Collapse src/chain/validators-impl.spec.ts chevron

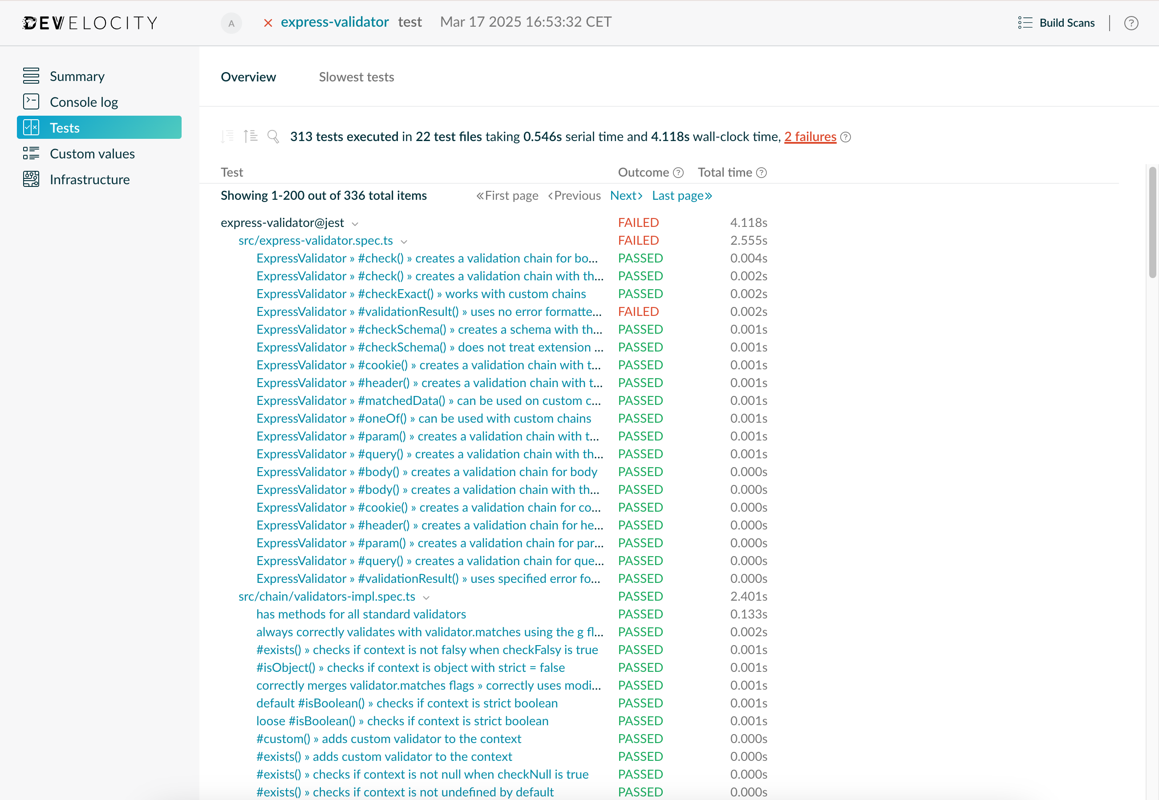pyautogui.click(x=426, y=598)
